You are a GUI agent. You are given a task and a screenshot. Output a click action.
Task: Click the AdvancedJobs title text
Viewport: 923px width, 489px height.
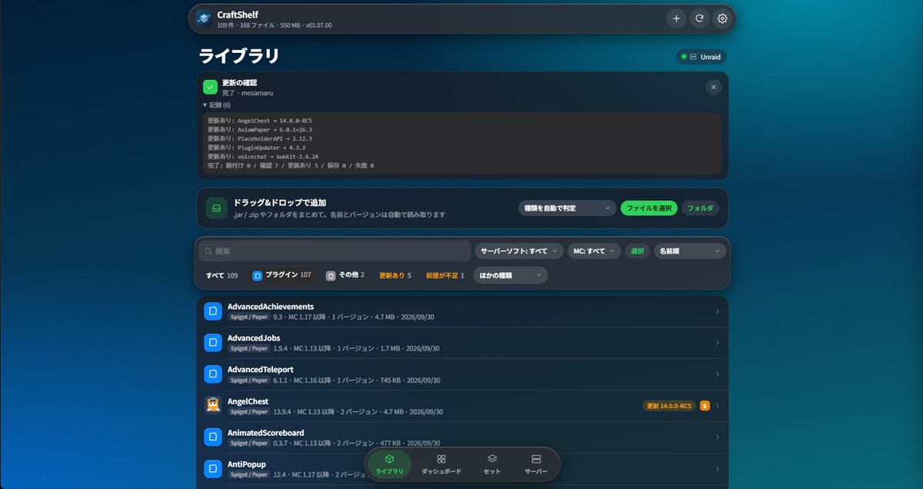coord(254,338)
